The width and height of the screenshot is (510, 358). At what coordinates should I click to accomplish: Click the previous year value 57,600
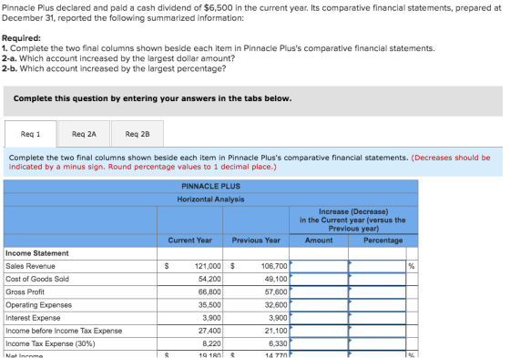276,292
